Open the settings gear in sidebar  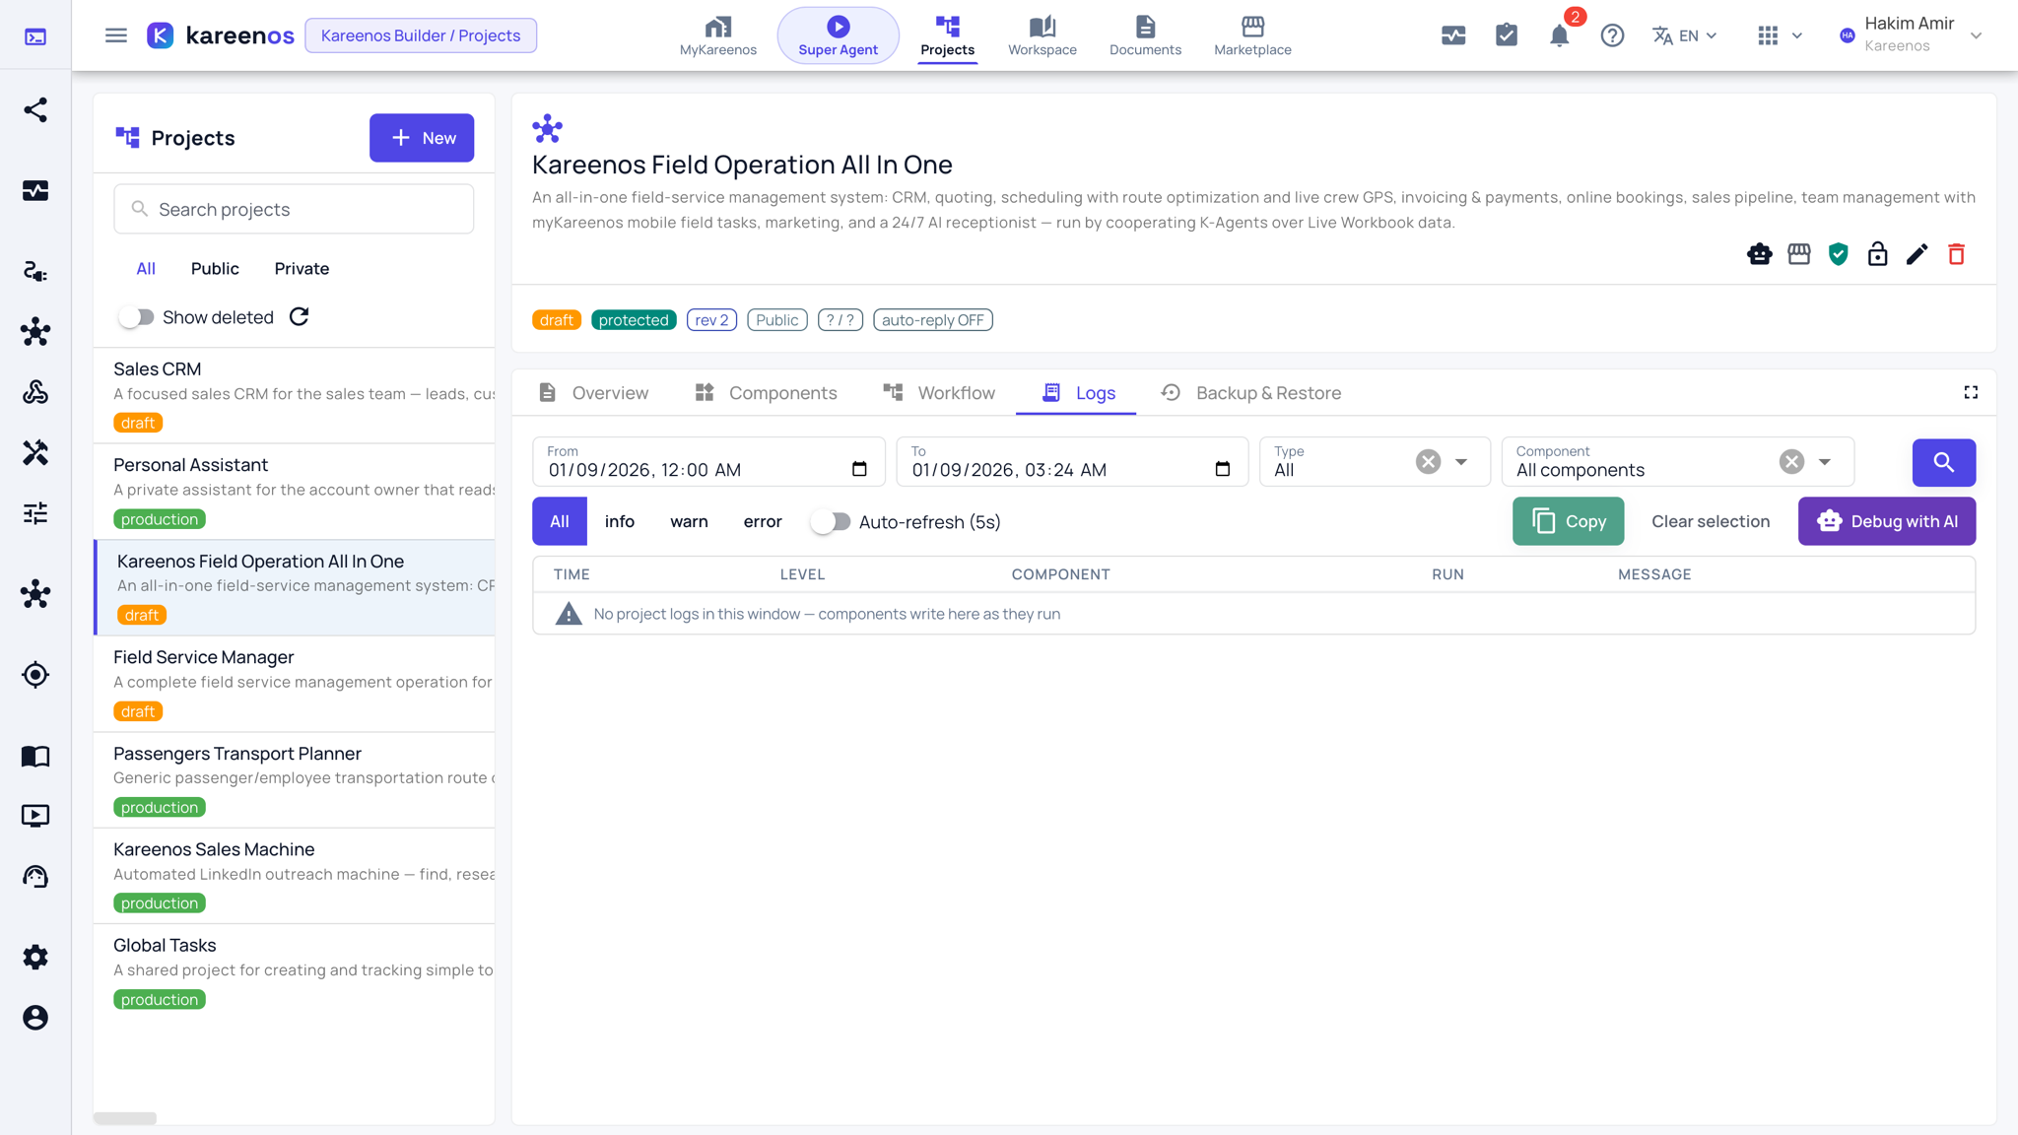[x=35, y=957]
